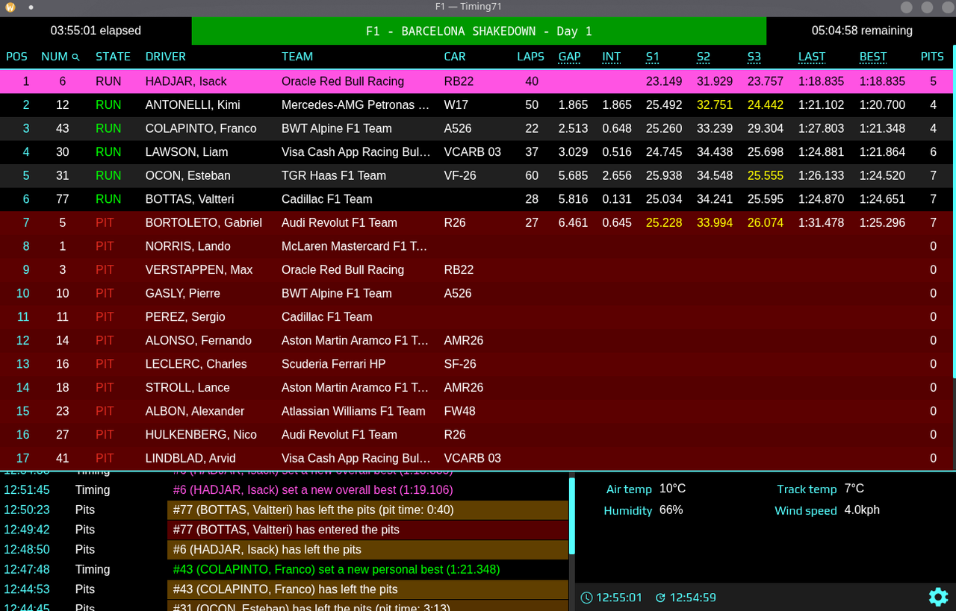Click the Colapinto new personal best message

[x=336, y=569]
